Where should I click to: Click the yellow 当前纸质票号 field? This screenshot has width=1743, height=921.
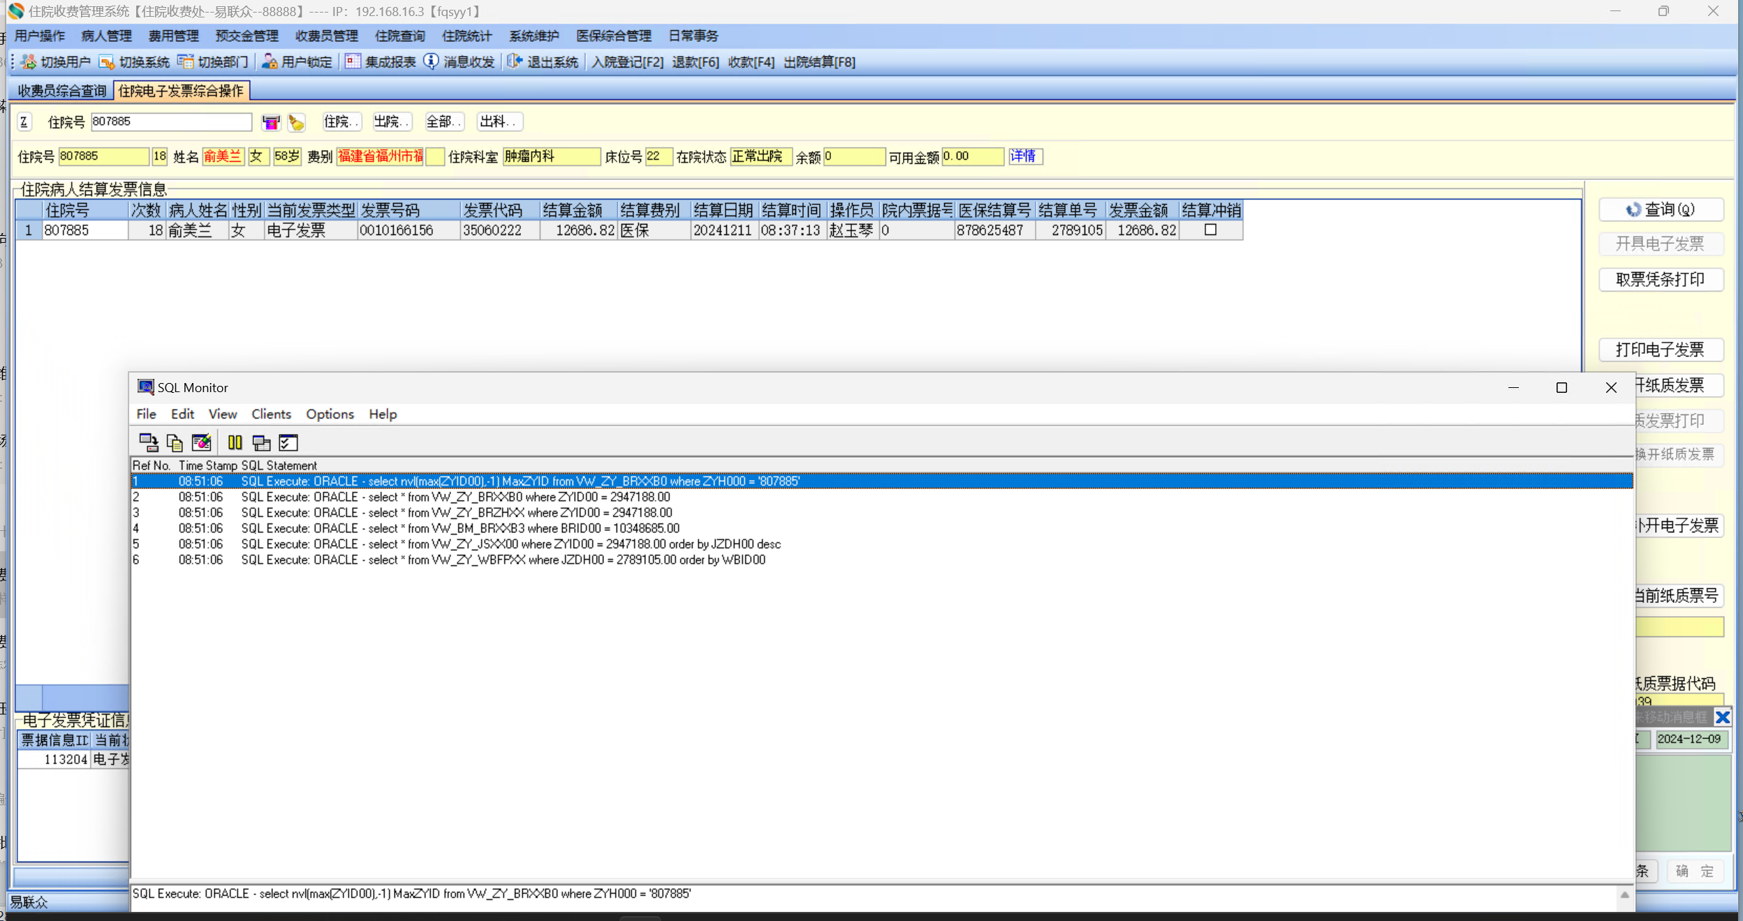pos(1679,627)
